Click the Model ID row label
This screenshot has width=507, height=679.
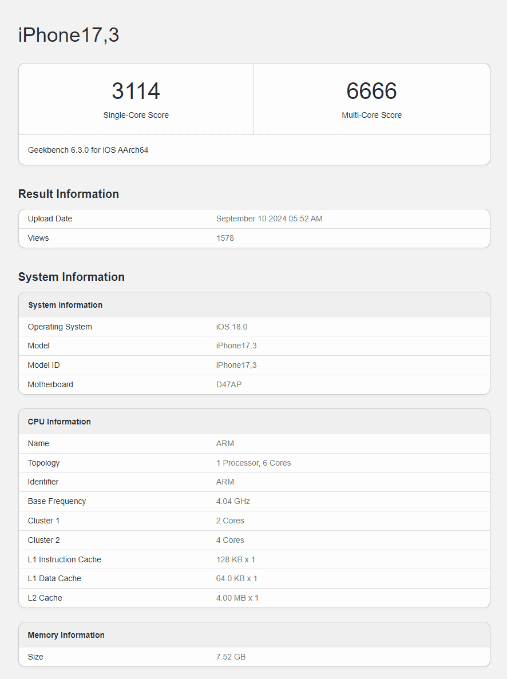click(x=43, y=365)
